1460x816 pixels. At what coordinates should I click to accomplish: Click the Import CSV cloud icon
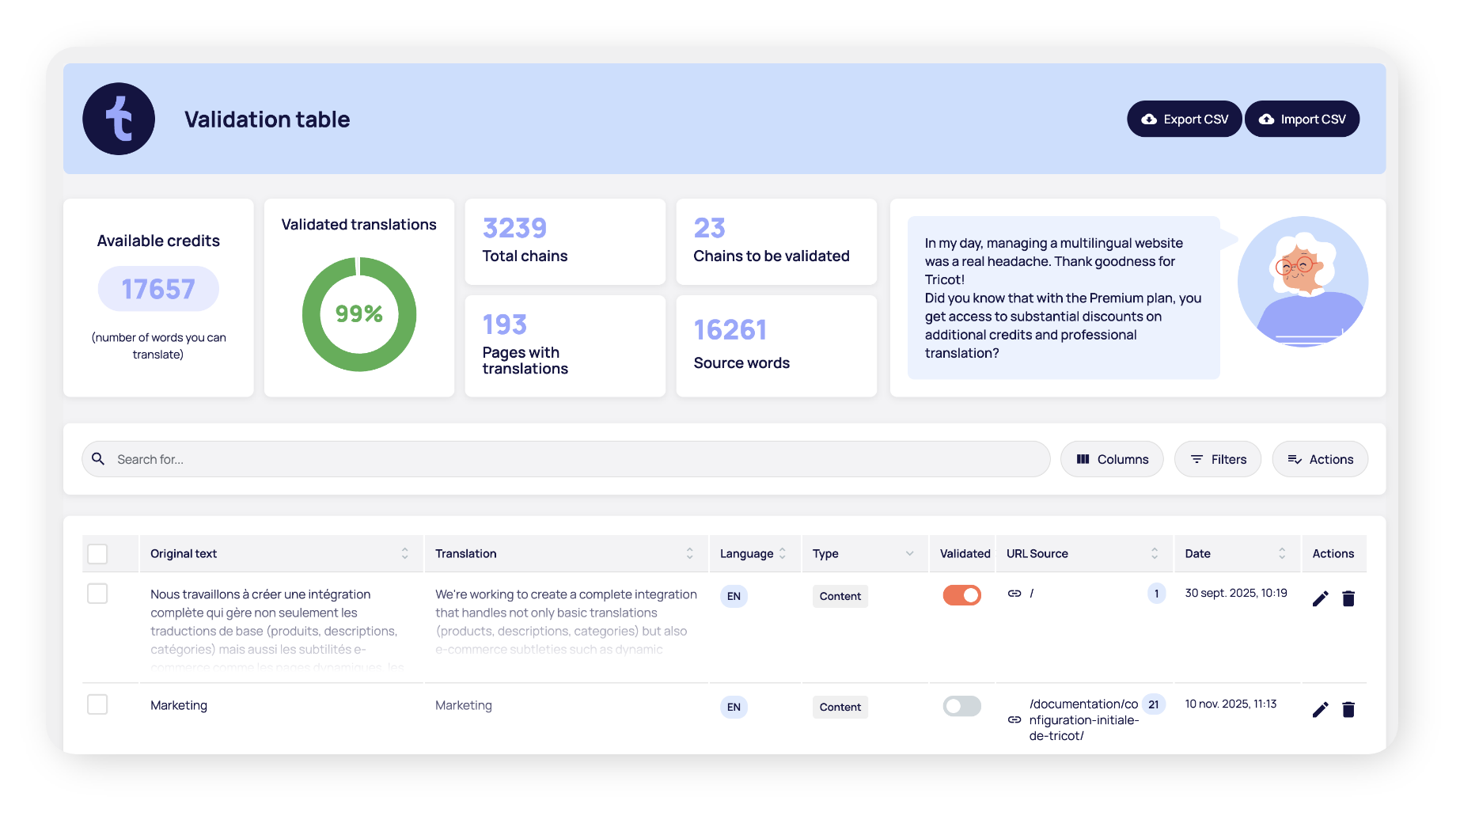coord(1267,119)
